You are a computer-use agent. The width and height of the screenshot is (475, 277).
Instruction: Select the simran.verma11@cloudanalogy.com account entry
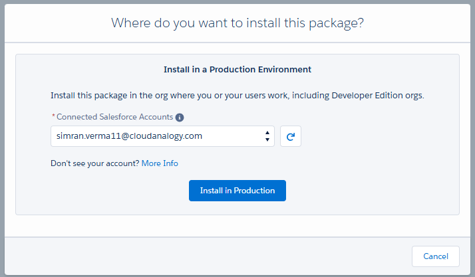tap(129, 136)
